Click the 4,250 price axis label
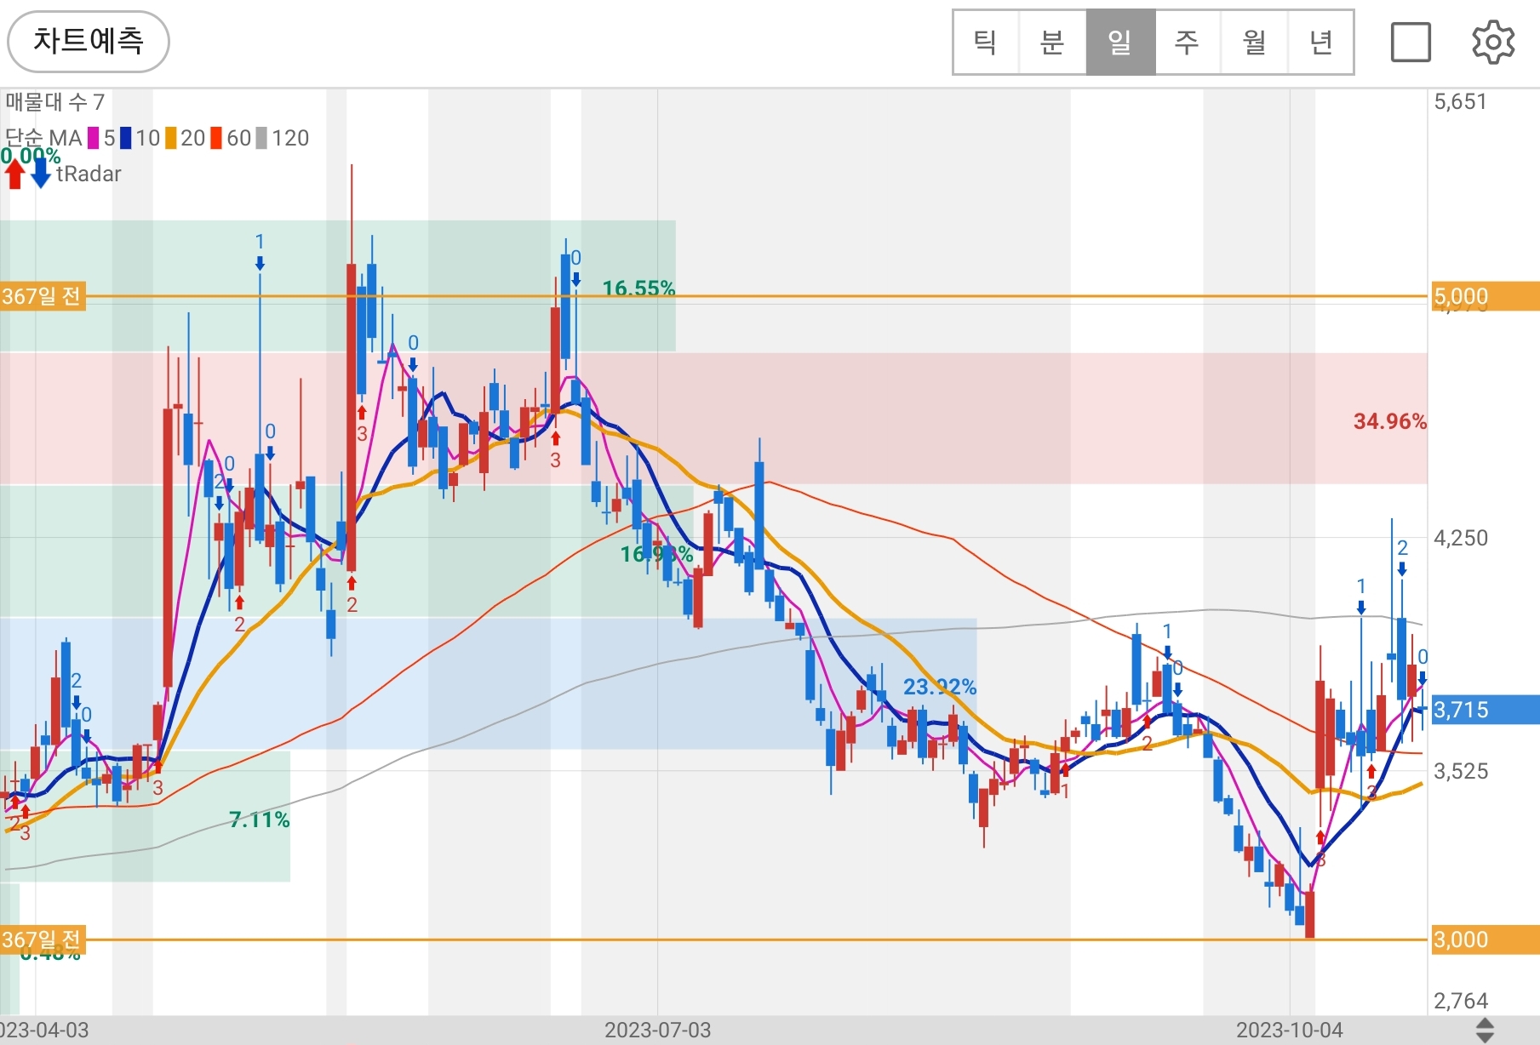 coord(1461,538)
